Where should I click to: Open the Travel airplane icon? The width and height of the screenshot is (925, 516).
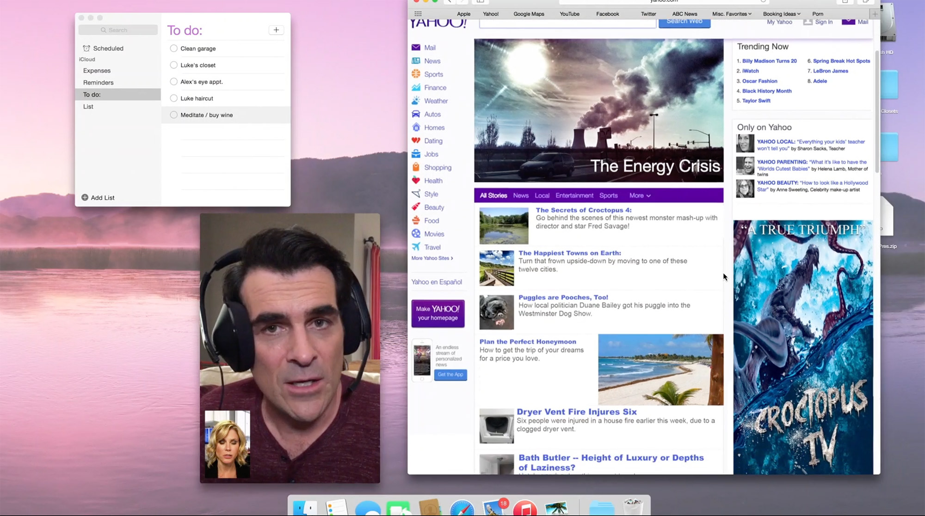[416, 247]
